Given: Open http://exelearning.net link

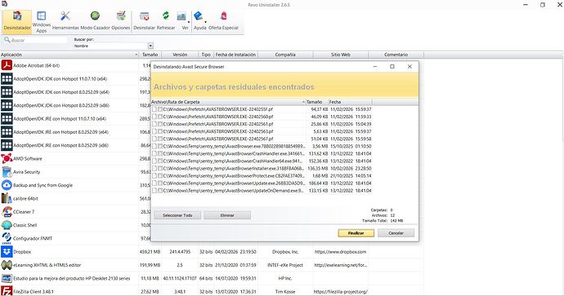Looking at the screenshot, I should point(340,265).
